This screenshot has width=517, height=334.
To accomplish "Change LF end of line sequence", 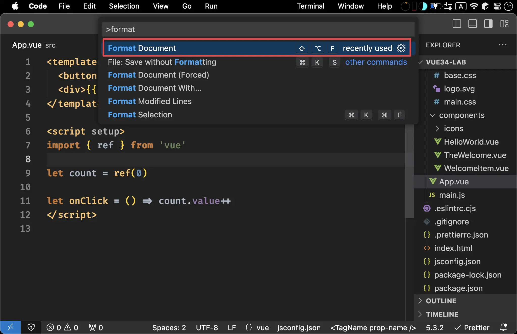I will pos(232,327).
